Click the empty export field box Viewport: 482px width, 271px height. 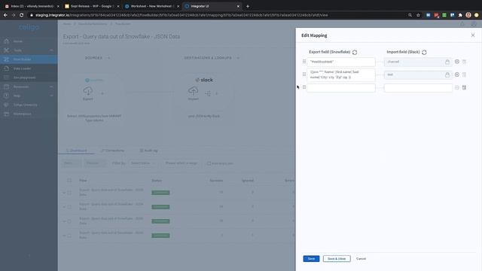click(x=341, y=87)
